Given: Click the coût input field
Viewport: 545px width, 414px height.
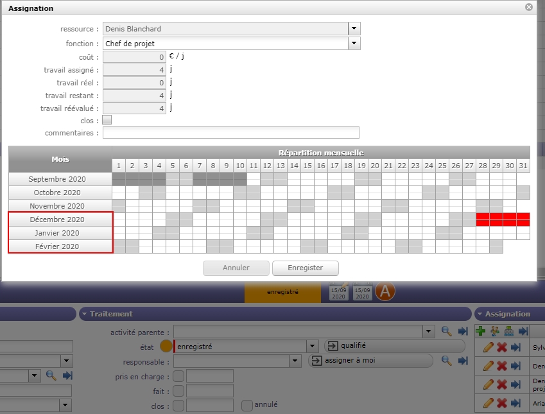Looking at the screenshot, I should [134, 57].
